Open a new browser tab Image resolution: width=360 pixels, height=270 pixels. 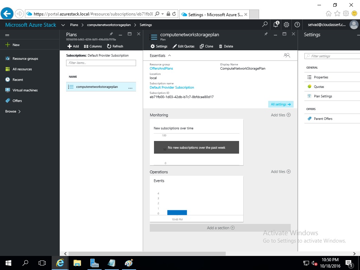(254, 14)
